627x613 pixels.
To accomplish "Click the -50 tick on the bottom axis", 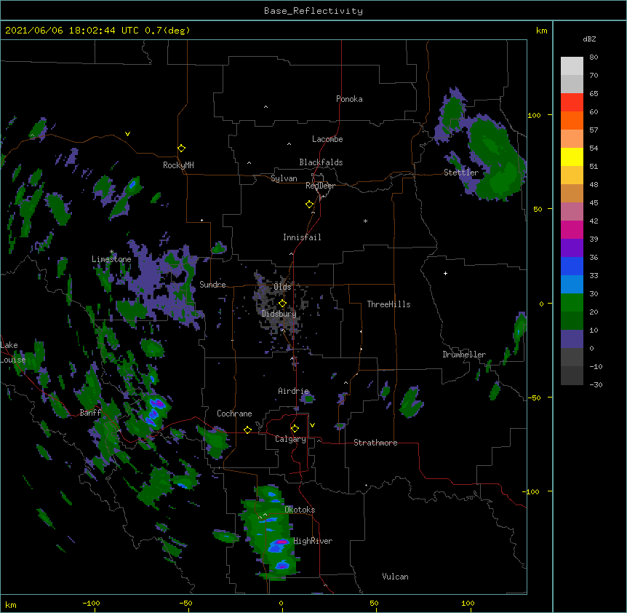I will point(185,603).
